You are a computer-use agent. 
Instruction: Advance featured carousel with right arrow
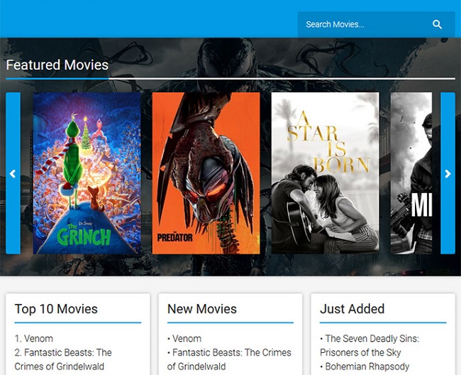coord(448,173)
